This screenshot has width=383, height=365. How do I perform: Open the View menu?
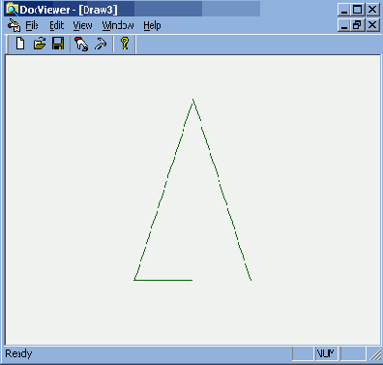[82, 25]
